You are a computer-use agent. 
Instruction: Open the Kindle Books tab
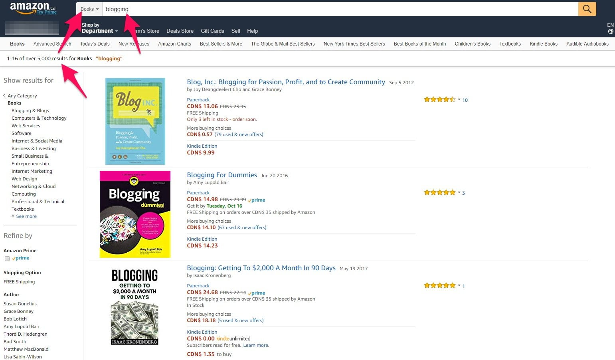(544, 44)
